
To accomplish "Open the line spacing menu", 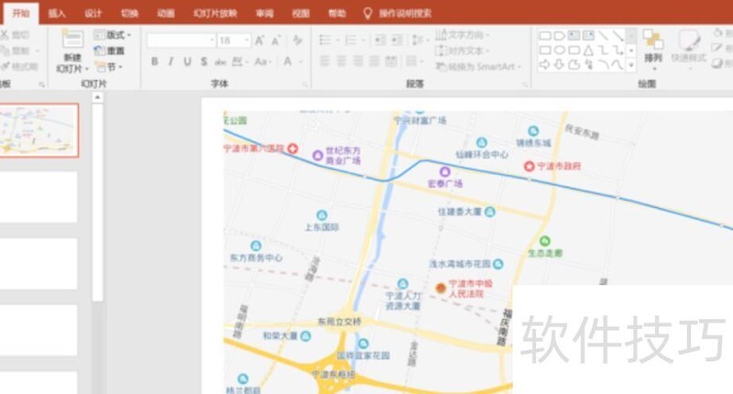I will tap(420, 40).
